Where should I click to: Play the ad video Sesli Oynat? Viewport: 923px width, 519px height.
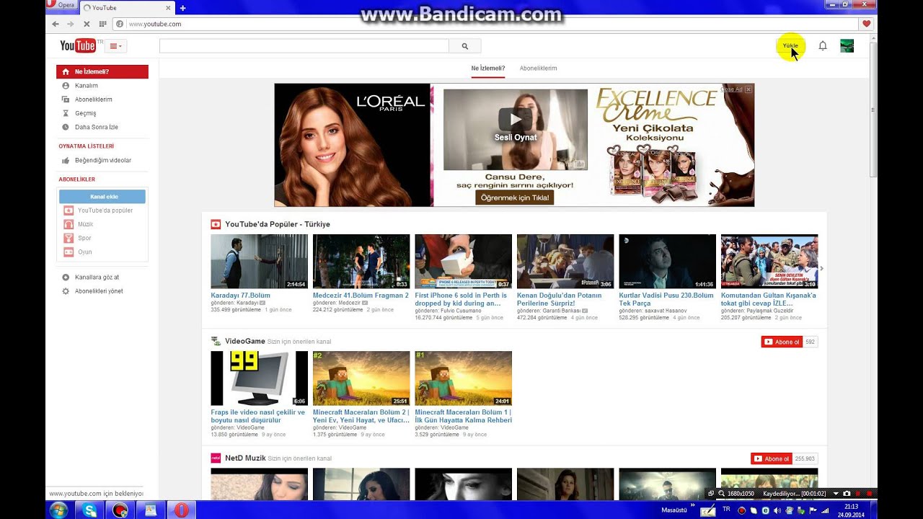point(515,129)
